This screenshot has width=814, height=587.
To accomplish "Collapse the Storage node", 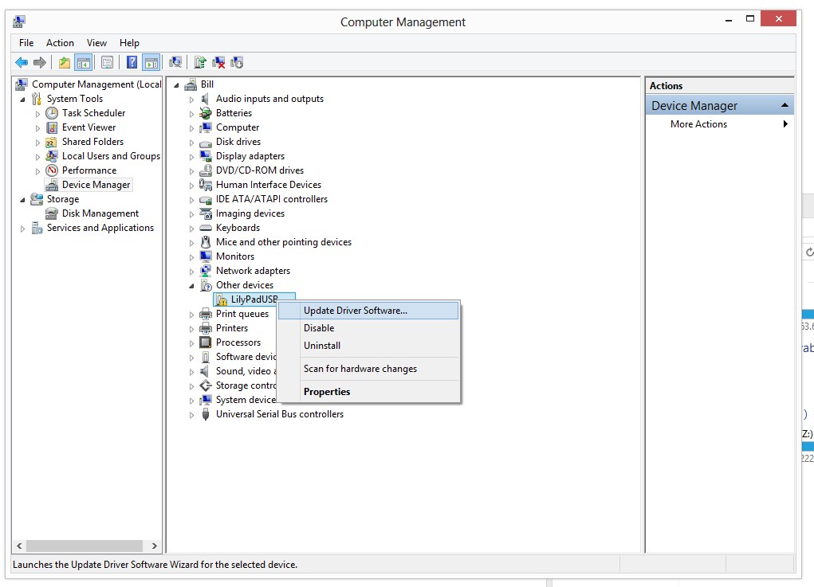I will click(22, 200).
